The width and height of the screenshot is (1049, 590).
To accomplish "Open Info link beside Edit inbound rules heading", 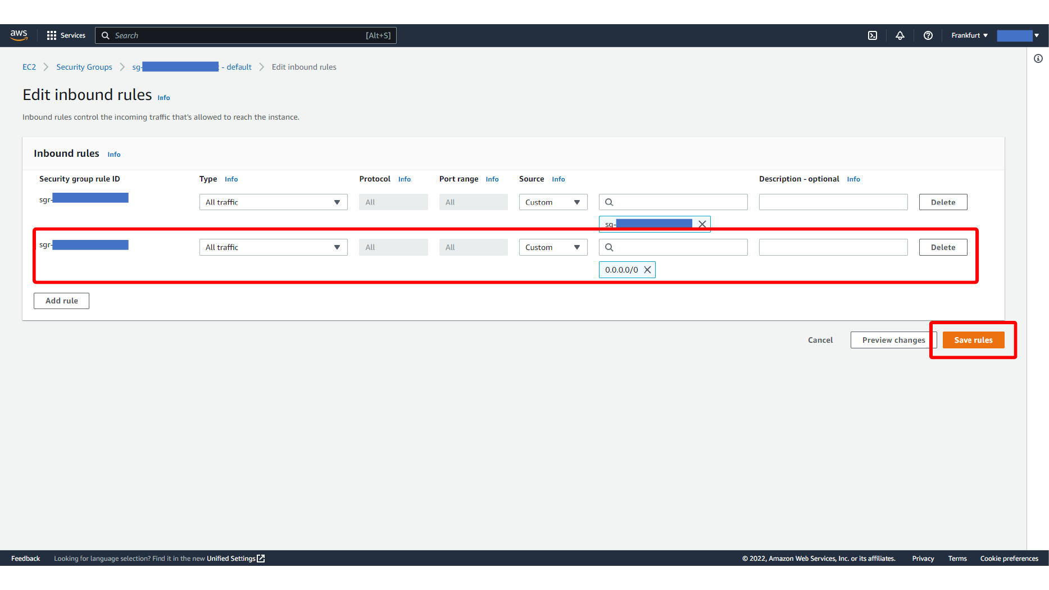I will click(164, 98).
